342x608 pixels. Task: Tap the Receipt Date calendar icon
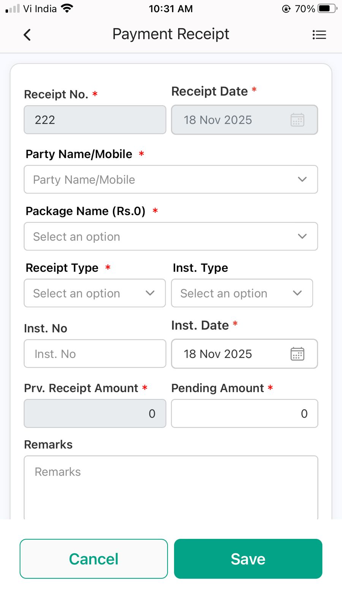point(297,120)
